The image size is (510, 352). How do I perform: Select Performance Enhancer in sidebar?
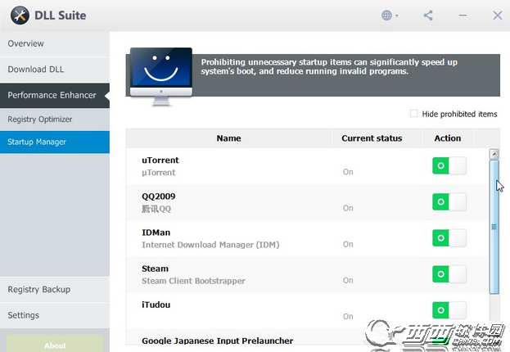click(x=55, y=95)
